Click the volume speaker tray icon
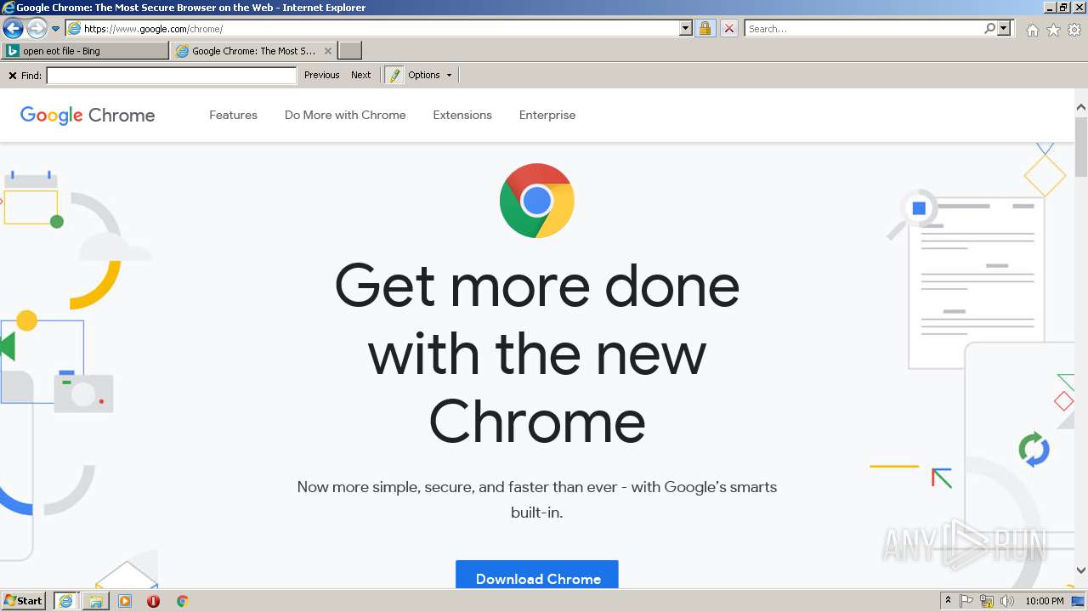 pos(1007,601)
